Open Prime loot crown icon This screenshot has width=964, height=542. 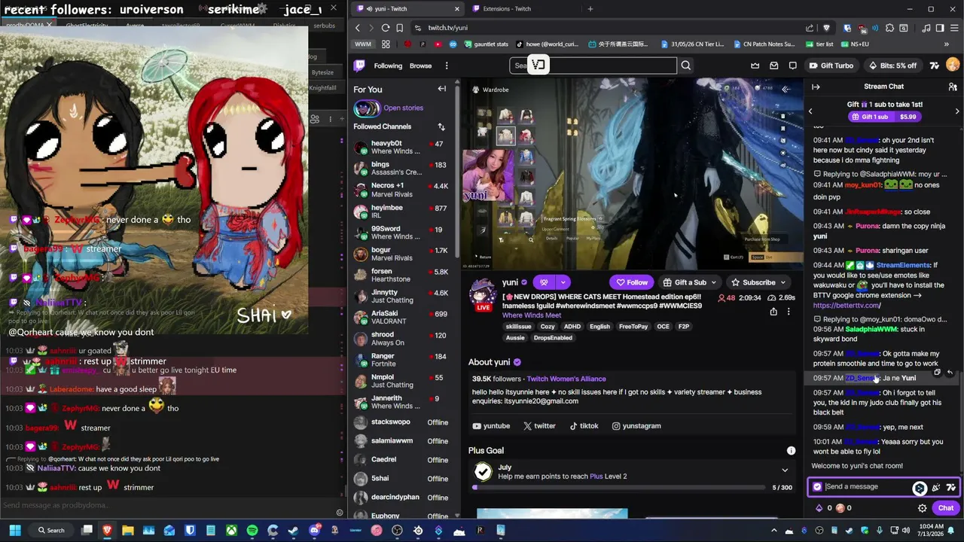(x=755, y=65)
